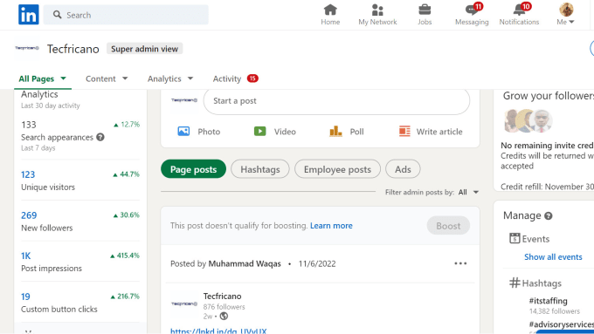
Task: Click Muhammad Waqas poster name
Action: (x=245, y=263)
